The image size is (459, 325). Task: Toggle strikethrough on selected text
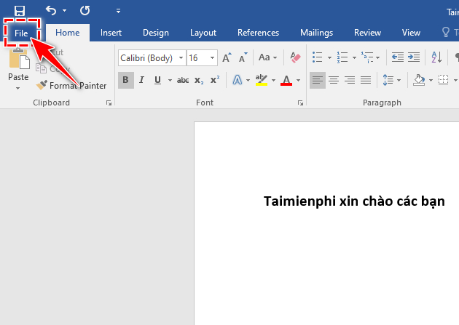click(183, 80)
